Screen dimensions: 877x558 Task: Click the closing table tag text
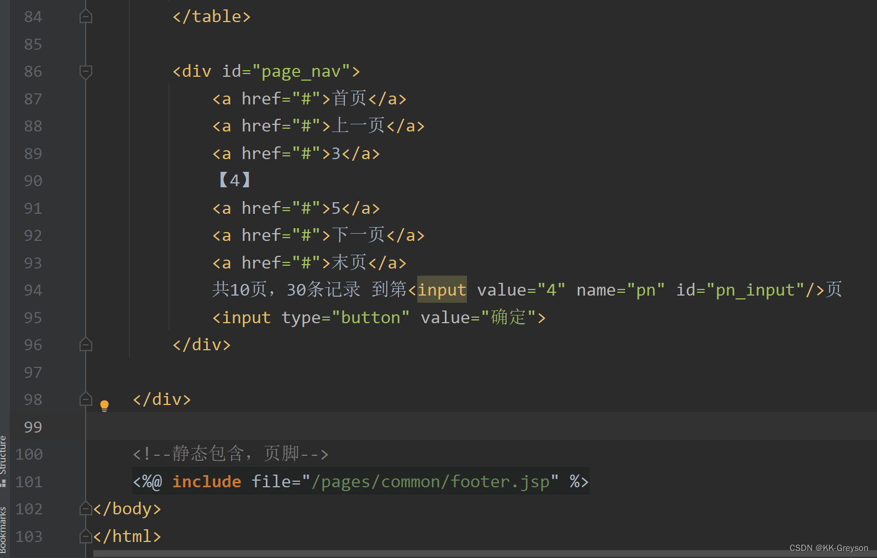pyautogui.click(x=212, y=17)
